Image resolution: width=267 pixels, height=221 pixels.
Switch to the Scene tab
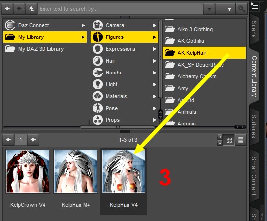pos(254,30)
